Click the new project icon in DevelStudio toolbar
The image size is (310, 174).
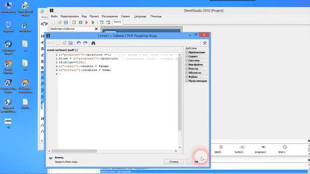click(53, 23)
